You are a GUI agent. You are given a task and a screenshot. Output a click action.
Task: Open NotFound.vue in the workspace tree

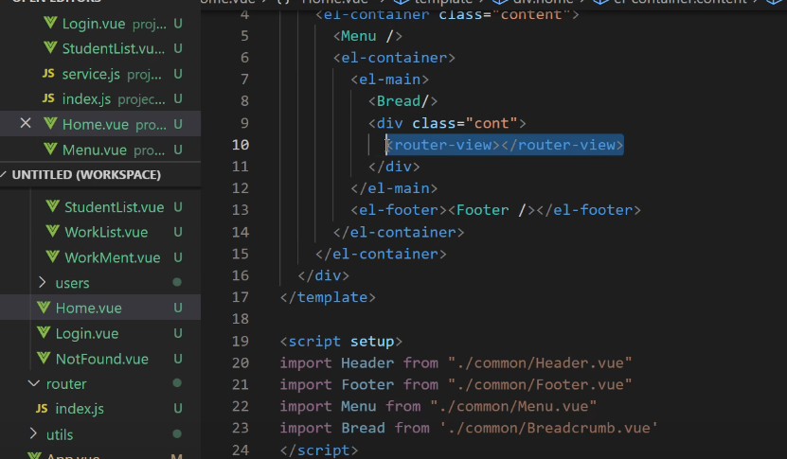(x=102, y=360)
